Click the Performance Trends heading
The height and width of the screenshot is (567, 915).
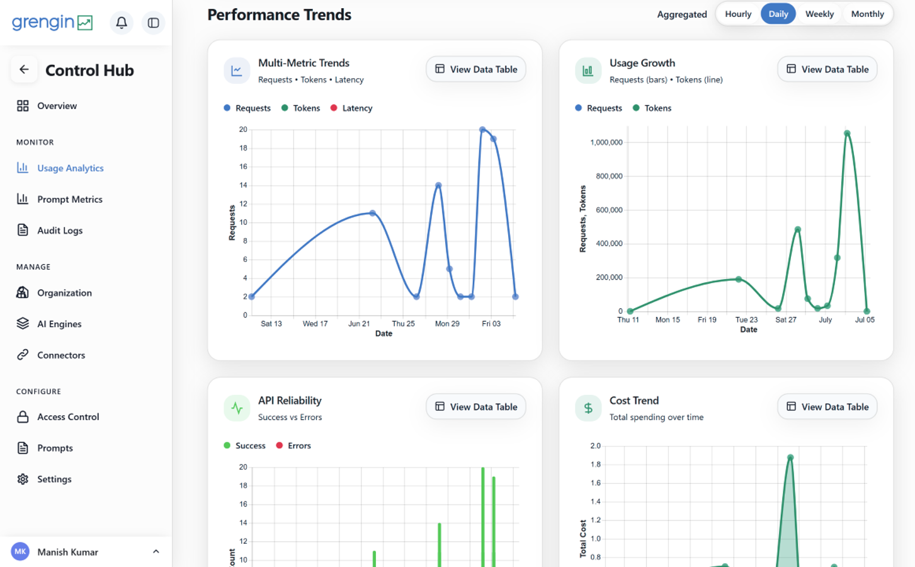280,14
